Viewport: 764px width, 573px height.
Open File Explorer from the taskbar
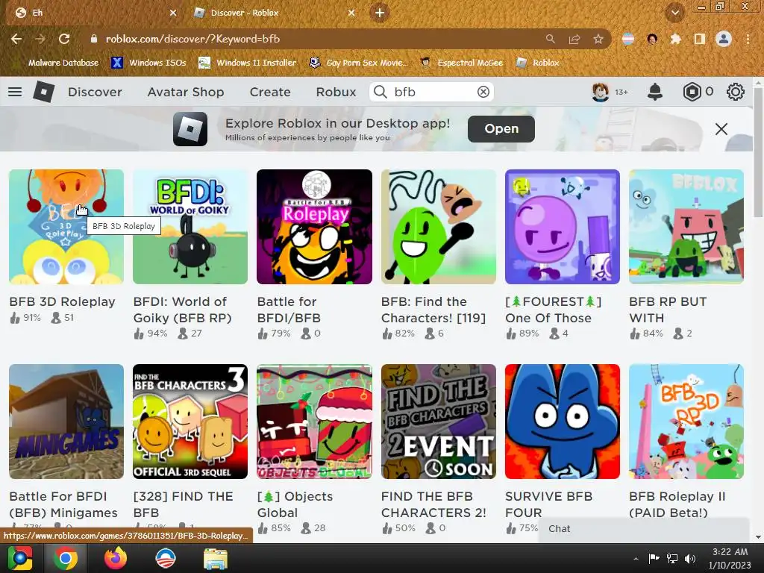pos(215,558)
